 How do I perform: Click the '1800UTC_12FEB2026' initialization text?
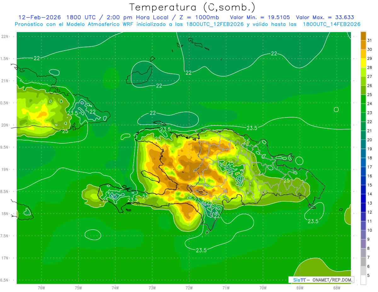215,24
